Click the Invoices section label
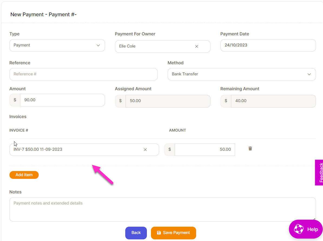Screen dimensions: 323x241 click(18, 116)
